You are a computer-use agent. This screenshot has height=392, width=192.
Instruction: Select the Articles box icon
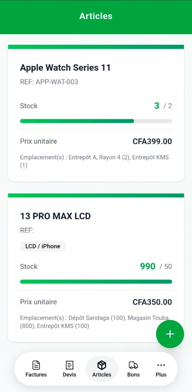coord(102,365)
